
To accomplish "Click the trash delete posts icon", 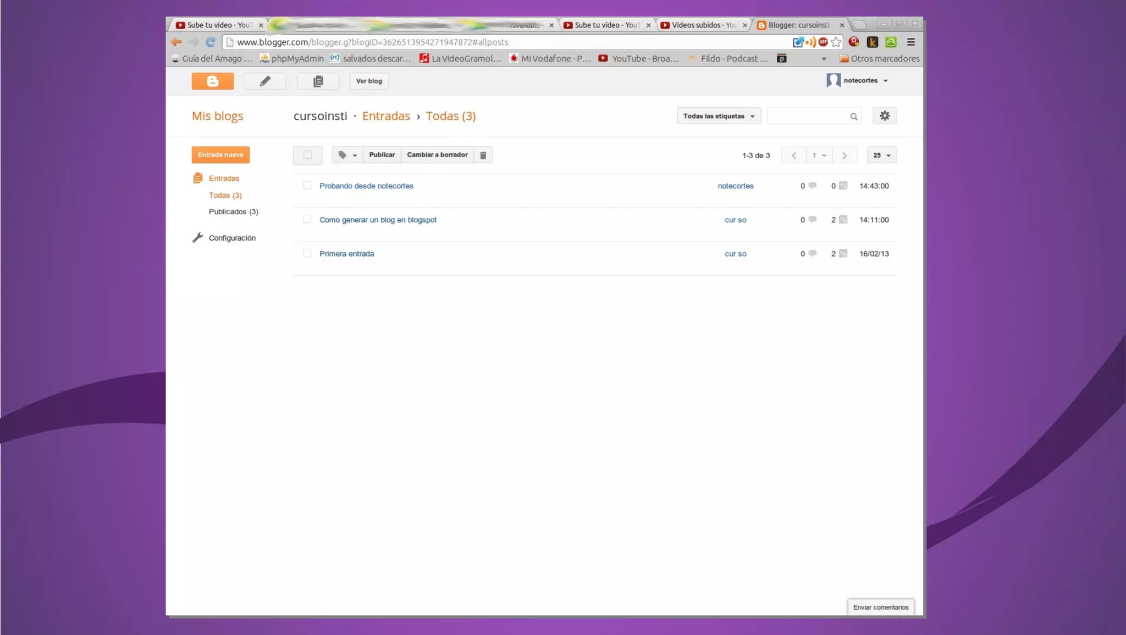I will coord(483,155).
